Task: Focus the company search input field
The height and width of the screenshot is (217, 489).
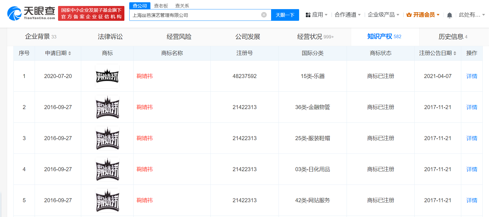Action: [194, 15]
